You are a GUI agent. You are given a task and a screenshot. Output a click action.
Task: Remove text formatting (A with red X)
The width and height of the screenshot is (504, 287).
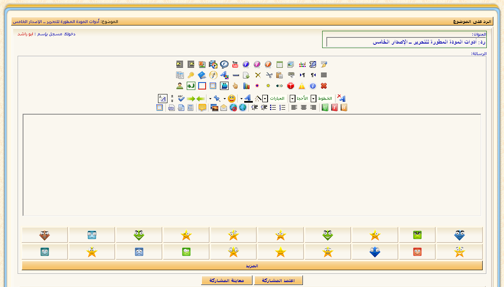pyautogui.click(x=341, y=98)
